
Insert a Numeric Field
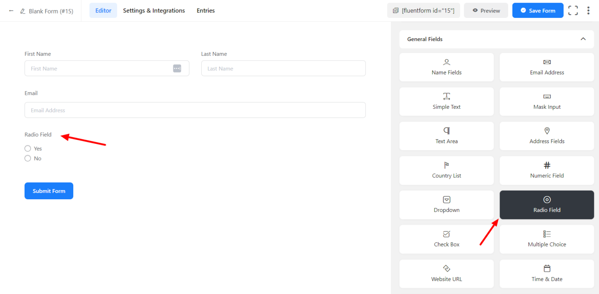546,170
